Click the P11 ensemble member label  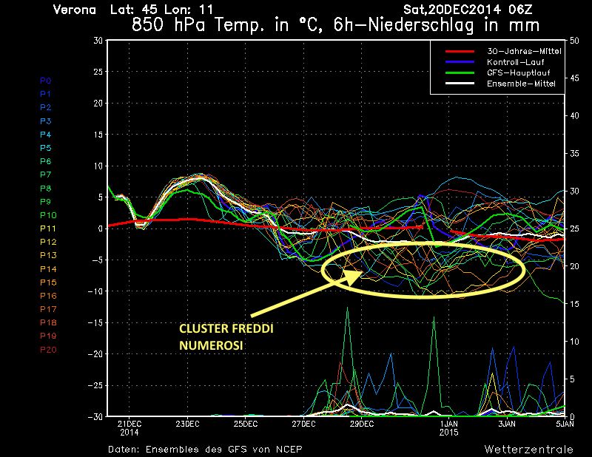[x=48, y=228]
